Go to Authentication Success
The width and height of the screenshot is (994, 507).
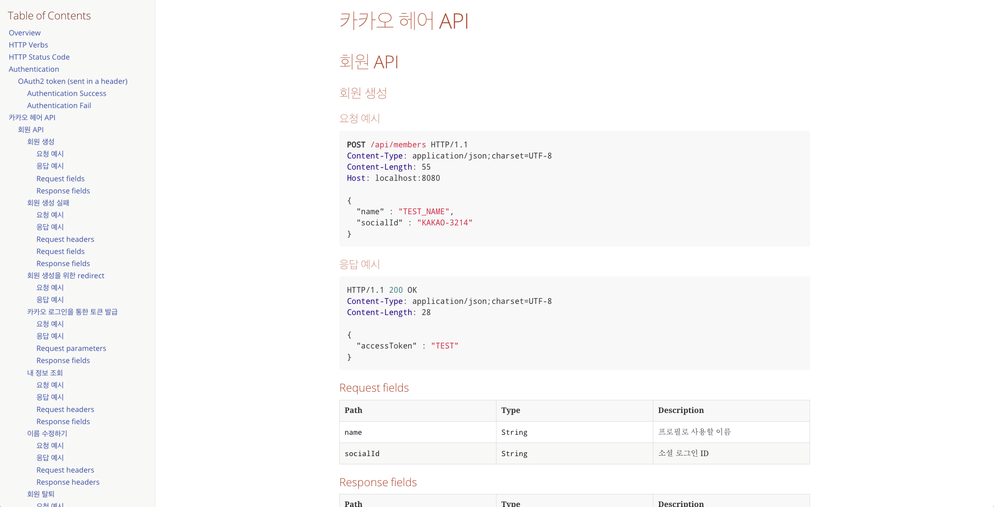coord(66,93)
